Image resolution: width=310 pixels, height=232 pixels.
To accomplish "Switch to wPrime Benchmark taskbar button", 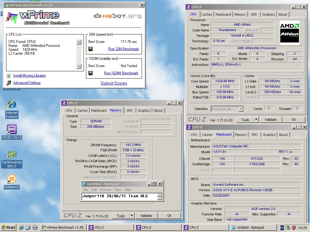I will pos(63,227).
